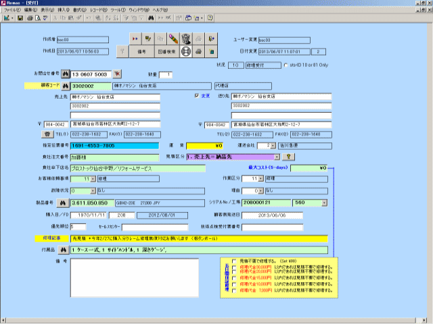The width and height of the screenshot is (433, 324).
Task: Click the 図番検索 button
Action: tap(166, 51)
